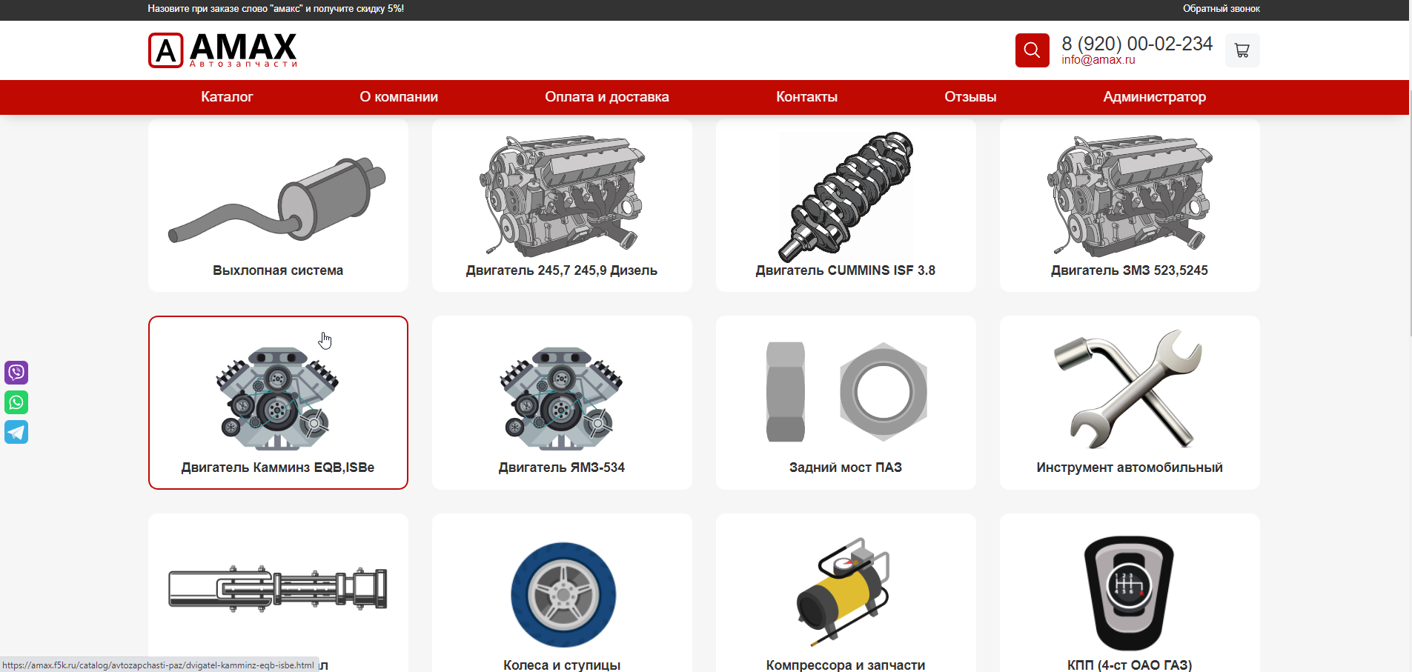Open Задний мост ПАЗ title
The image size is (1412, 672).
[846, 468]
